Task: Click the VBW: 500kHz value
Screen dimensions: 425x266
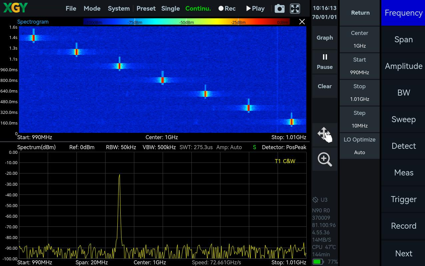Action: [159, 147]
